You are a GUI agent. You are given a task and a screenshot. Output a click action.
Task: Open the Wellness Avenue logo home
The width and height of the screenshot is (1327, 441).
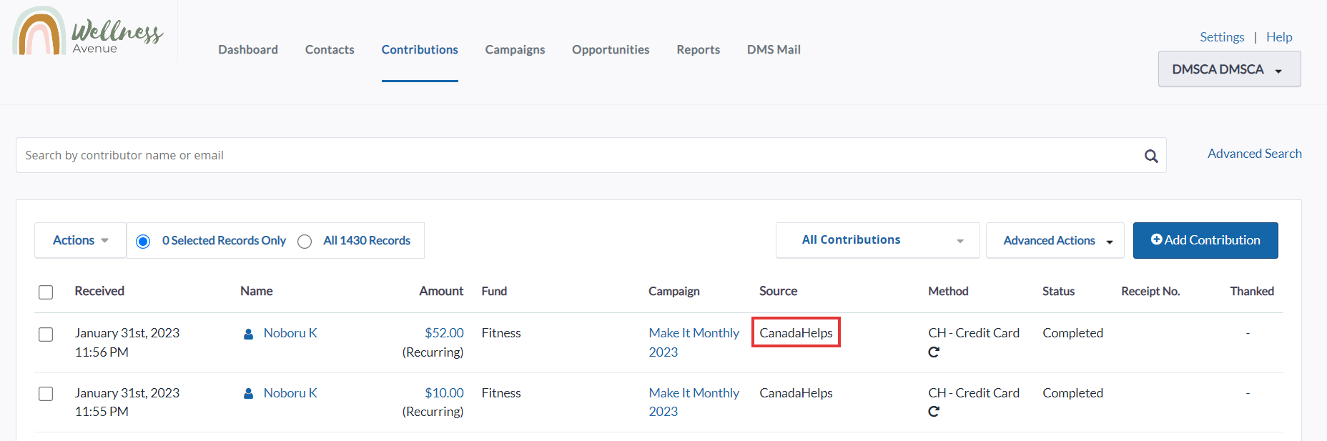[x=88, y=31]
